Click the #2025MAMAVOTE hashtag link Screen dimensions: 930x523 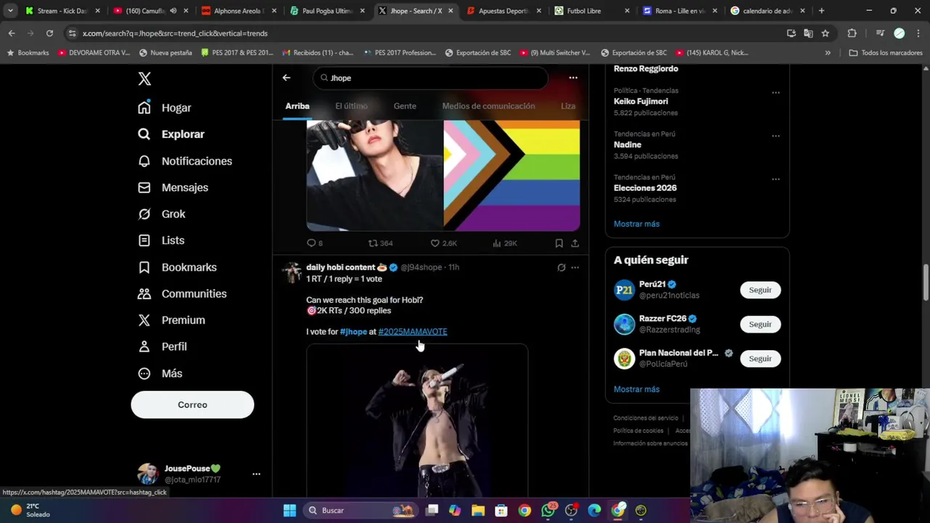tap(413, 332)
